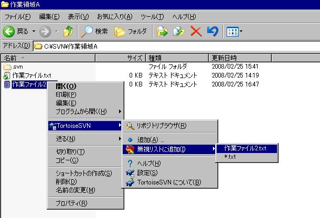Click the green Back (戻る) arrow icon
Screen dimensions: 320x218
[9, 31]
